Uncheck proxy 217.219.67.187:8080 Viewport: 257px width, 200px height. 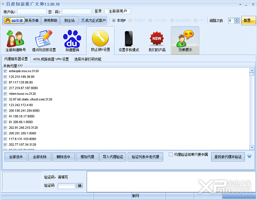point(5,88)
